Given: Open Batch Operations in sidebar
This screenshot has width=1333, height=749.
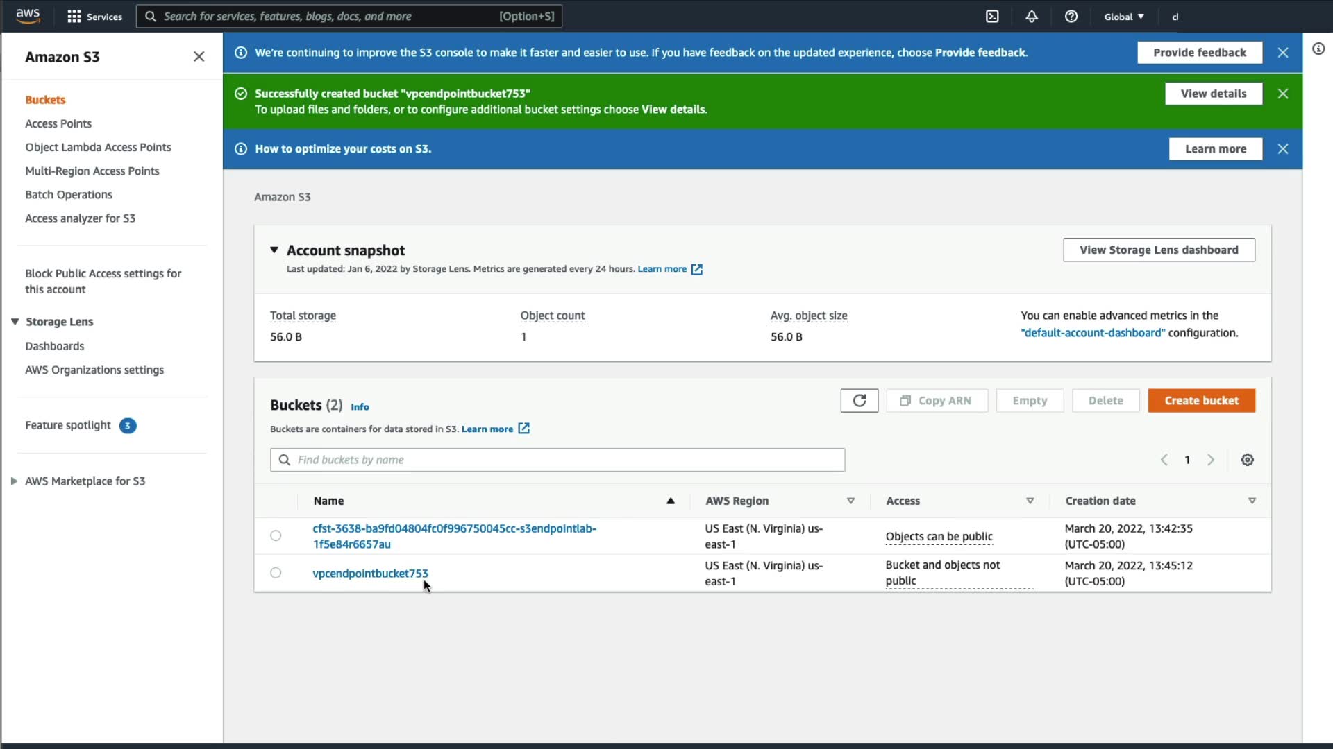Looking at the screenshot, I should [69, 195].
